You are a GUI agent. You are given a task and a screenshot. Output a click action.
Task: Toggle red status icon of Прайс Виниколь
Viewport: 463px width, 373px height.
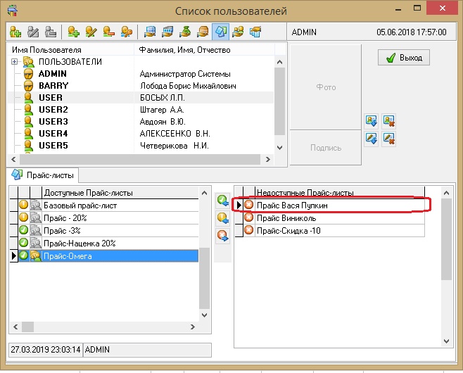point(248,217)
